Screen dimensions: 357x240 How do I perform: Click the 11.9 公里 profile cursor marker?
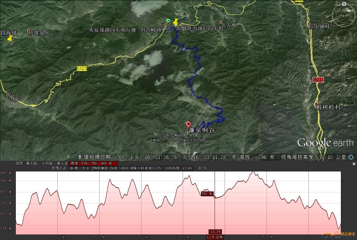(x=215, y=237)
